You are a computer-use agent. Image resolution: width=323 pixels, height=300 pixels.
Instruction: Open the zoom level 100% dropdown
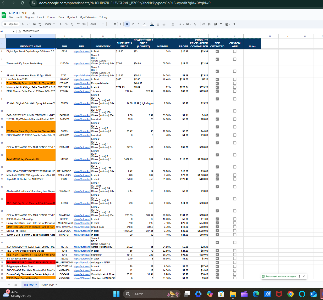click(50, 24)
